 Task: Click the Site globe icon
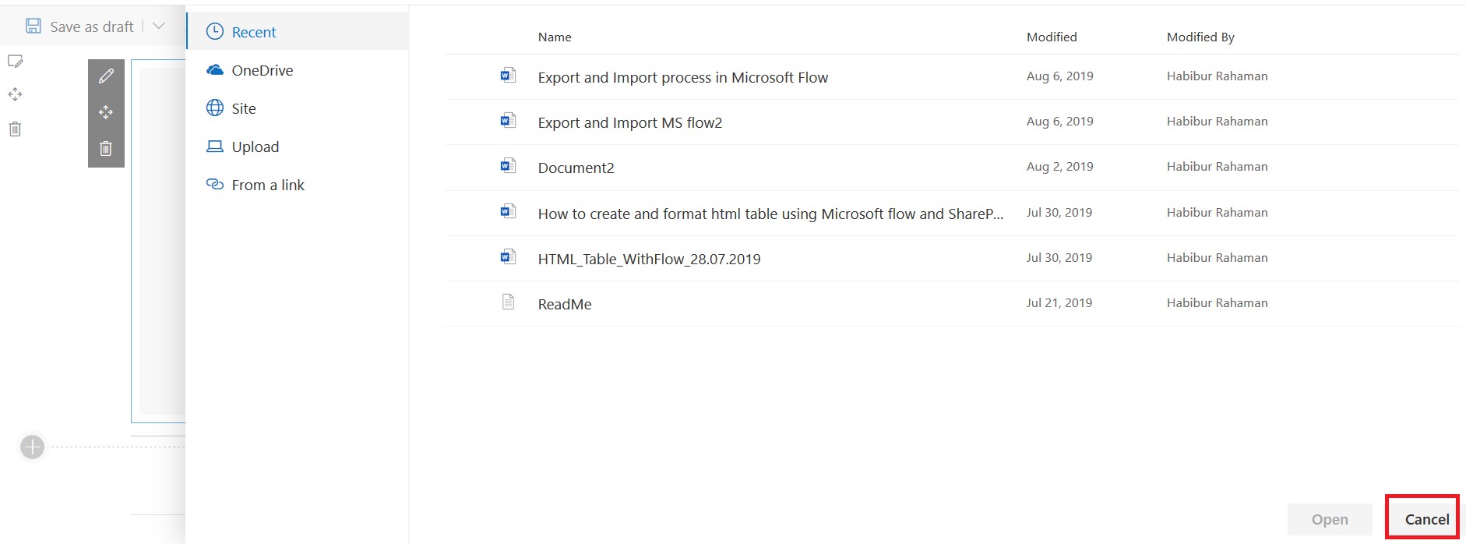(215, 108)
